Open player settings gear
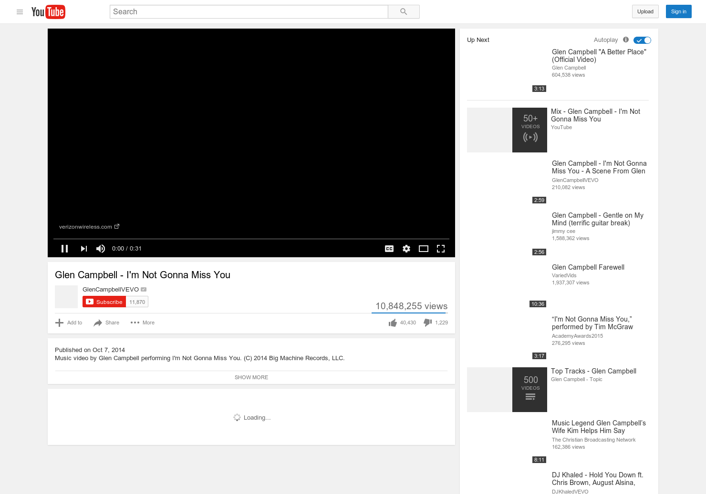Screen dimensions: 706x494 click(x=406, y=249)
